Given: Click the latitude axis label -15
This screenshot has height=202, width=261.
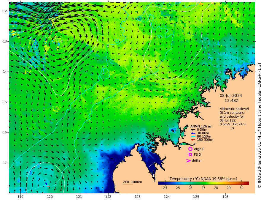Looking at the screenshot, I should pyautogui.click(x=4, y=102).
